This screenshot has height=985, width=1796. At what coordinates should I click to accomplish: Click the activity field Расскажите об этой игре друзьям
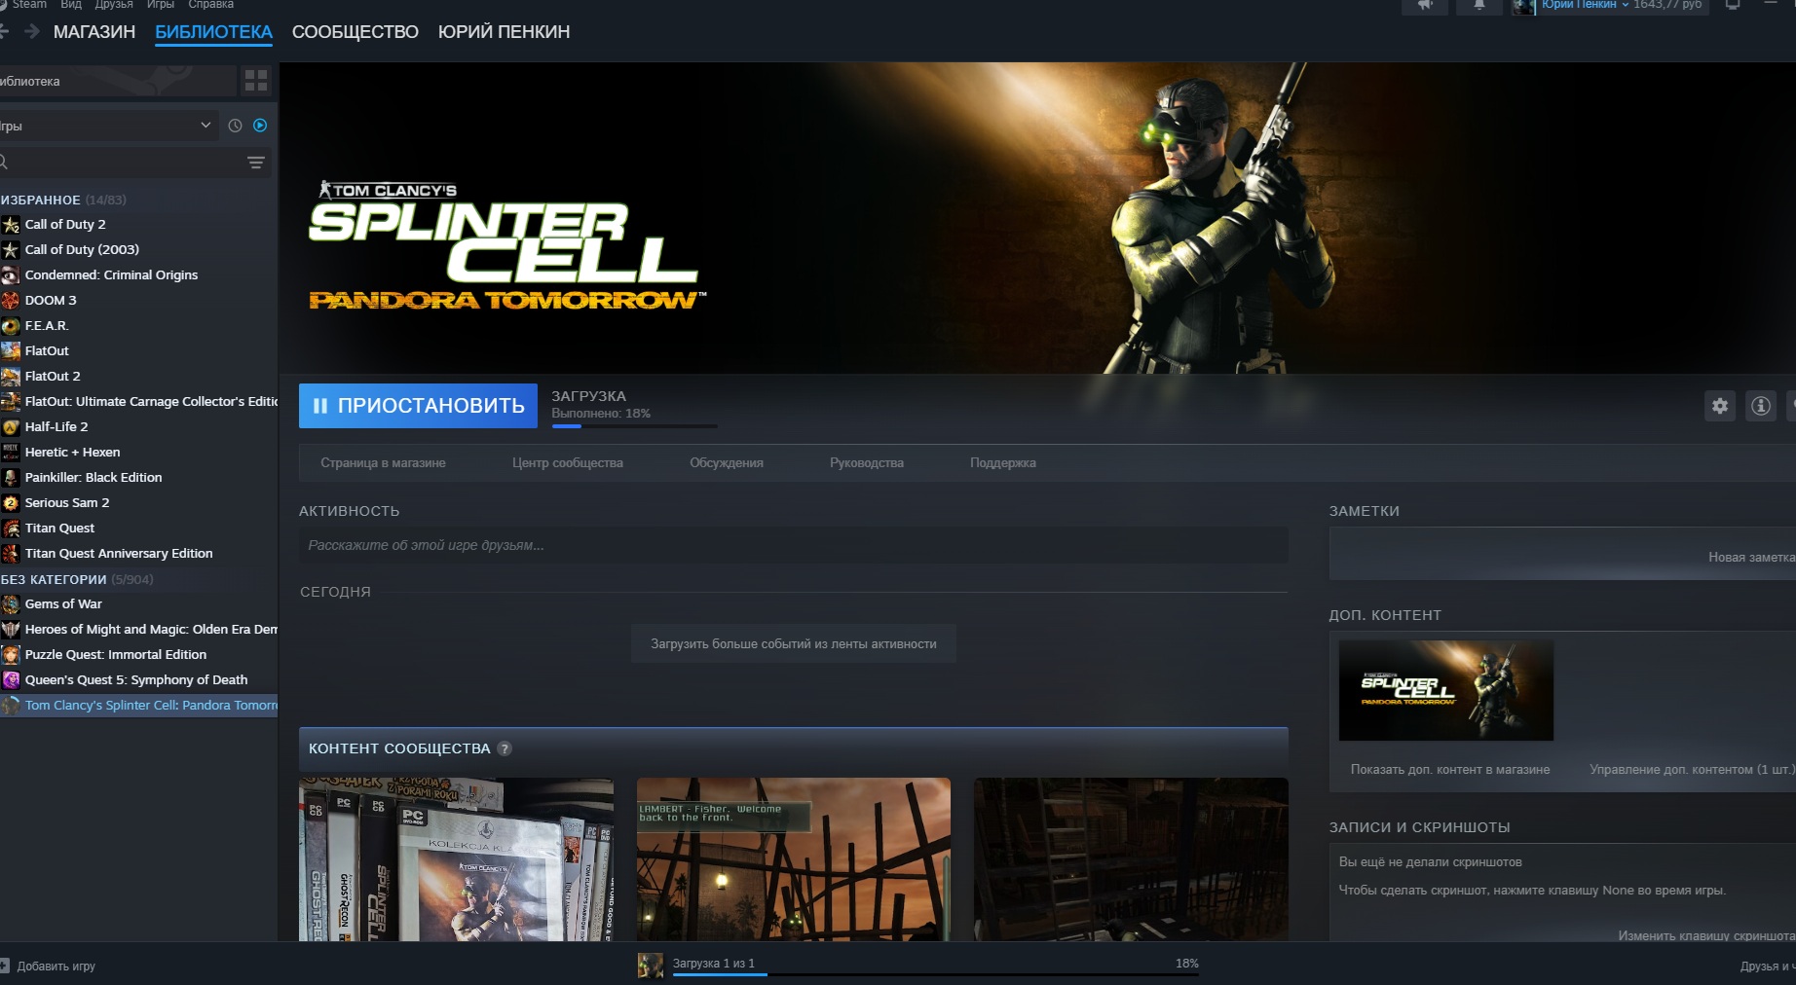click(x=794, y=545)
